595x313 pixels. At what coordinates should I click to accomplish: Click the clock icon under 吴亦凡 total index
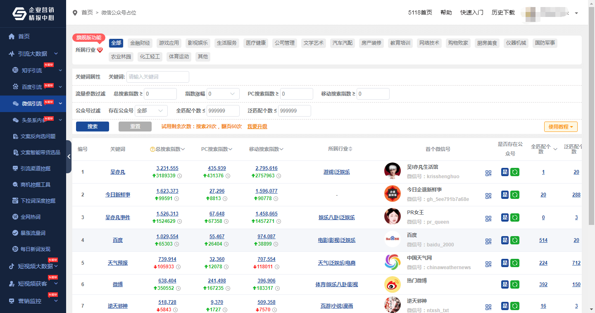(180, 176)
